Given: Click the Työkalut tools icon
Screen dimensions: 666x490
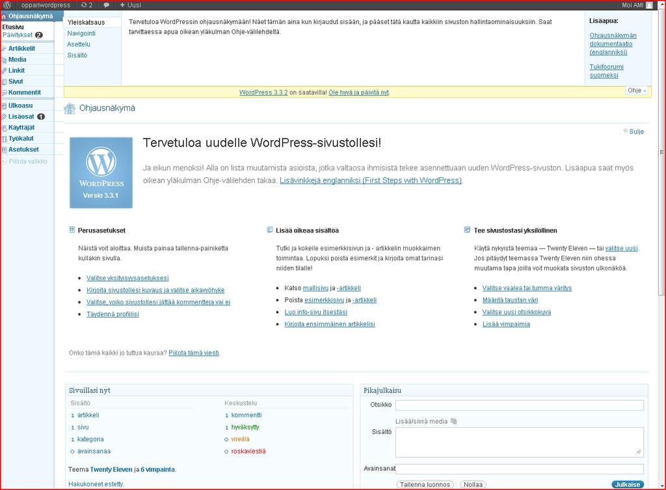Looking at the screenshot, I should [x=4, y=139].
